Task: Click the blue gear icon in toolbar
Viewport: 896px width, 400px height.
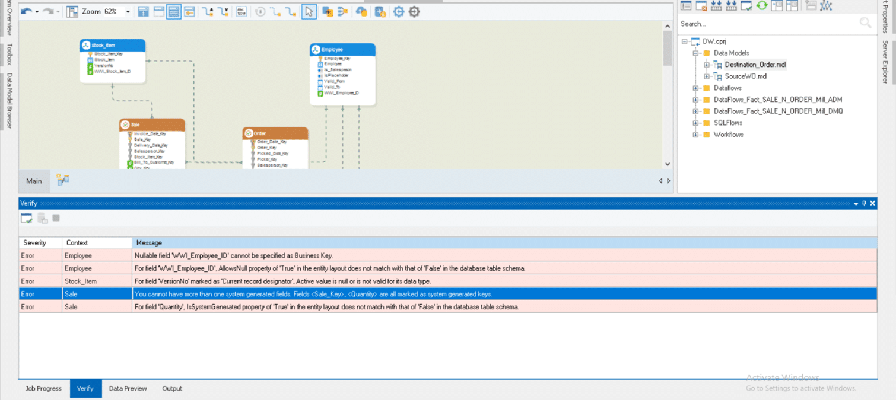Action: [x=398, y=11]
